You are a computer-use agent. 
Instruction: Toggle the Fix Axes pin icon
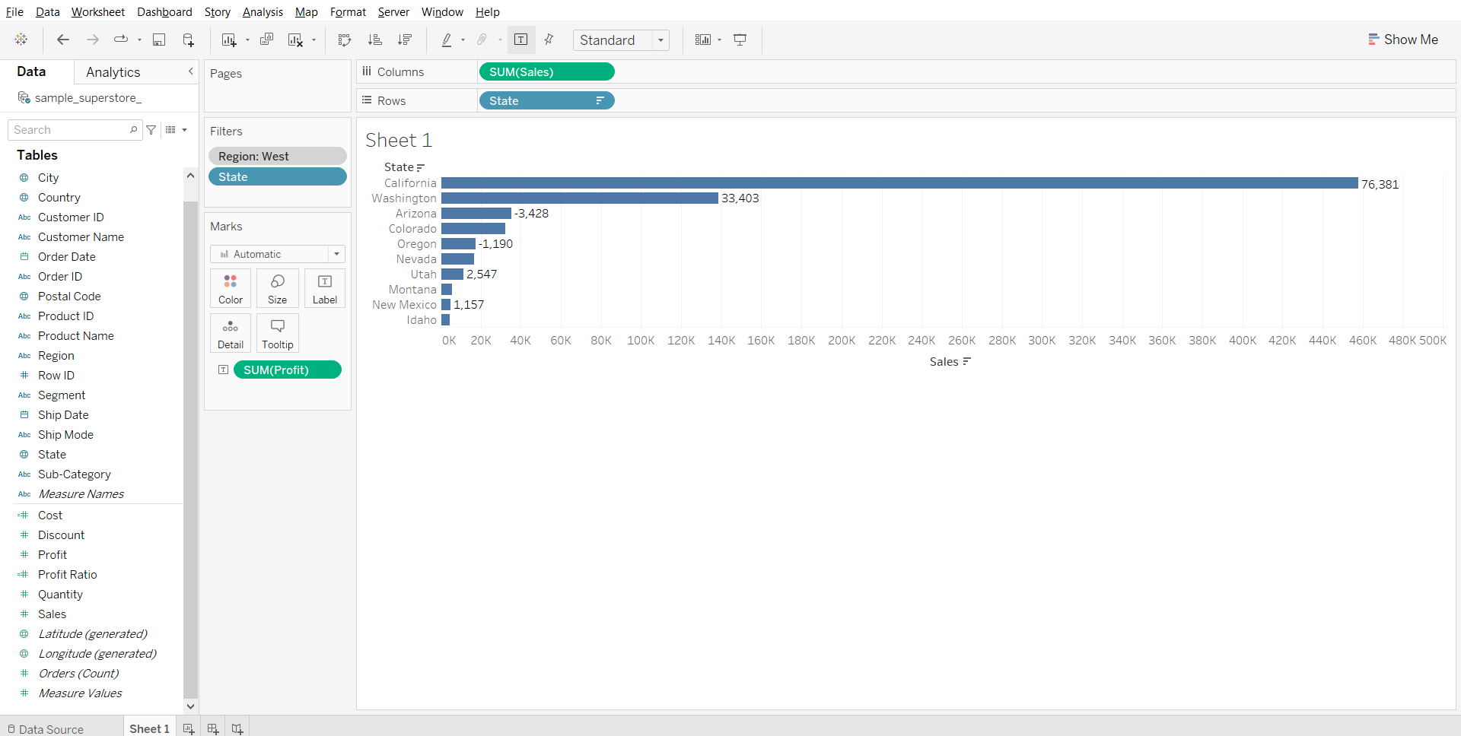[x=549, y=40]
